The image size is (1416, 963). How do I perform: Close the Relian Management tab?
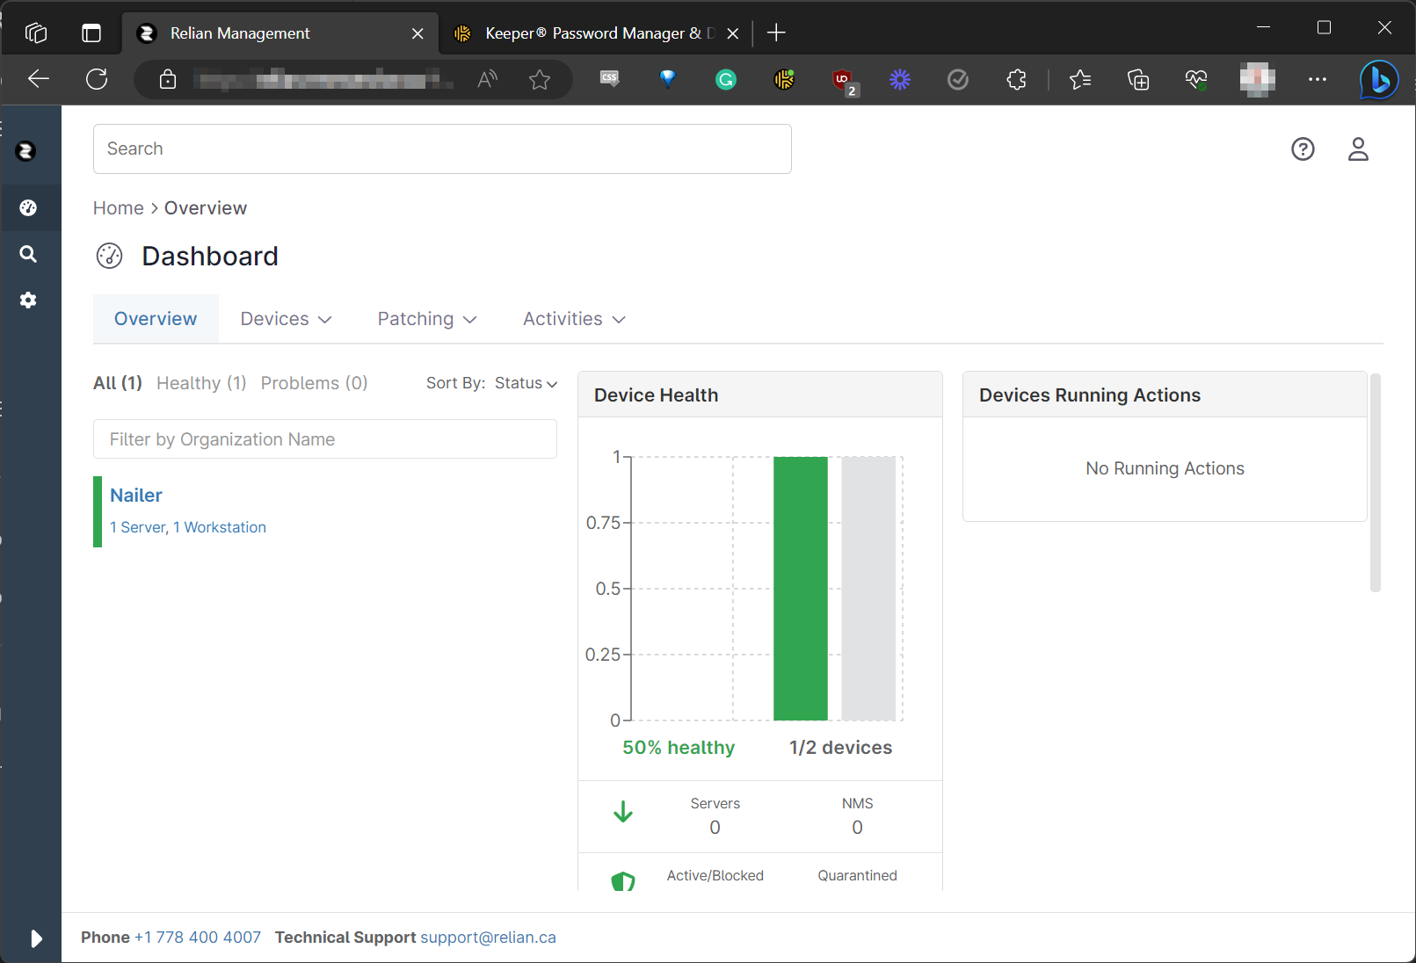[418, 33]
